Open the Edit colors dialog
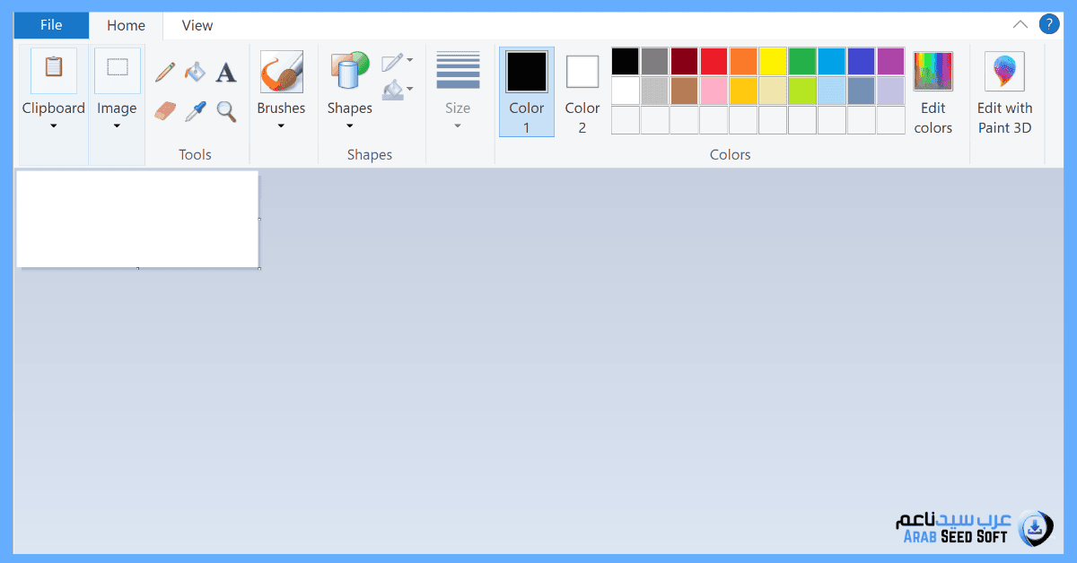Image resolution: width=1077 pixels, height=563 pixels. click(x=933, y=92)
